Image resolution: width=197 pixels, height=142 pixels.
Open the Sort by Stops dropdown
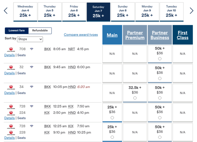(x=30, y=39)
